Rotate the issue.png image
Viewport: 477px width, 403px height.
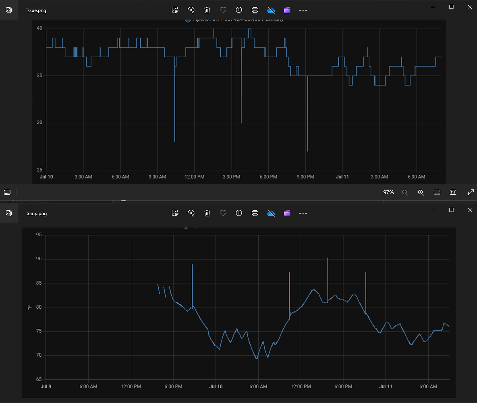pos(191,10)
